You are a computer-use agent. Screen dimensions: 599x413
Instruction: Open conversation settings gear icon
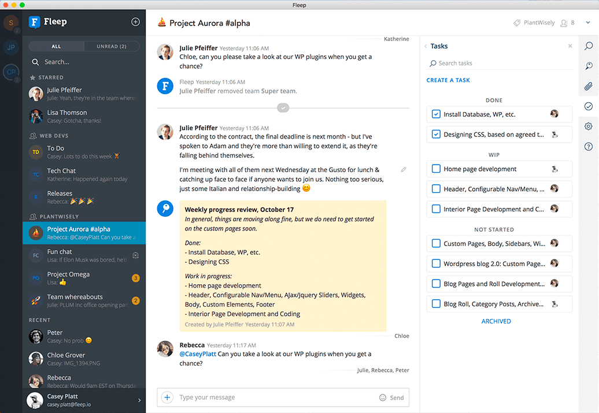(589, 126)
